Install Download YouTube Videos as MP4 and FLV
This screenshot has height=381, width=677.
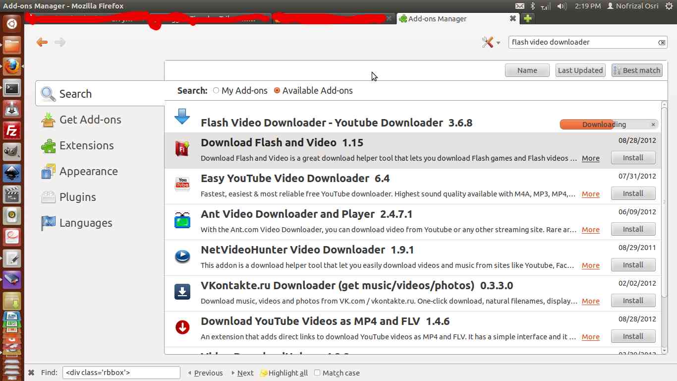(x=633, y=336)
